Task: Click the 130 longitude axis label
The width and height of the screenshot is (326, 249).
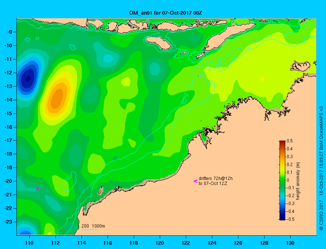Action: [290, 243]
